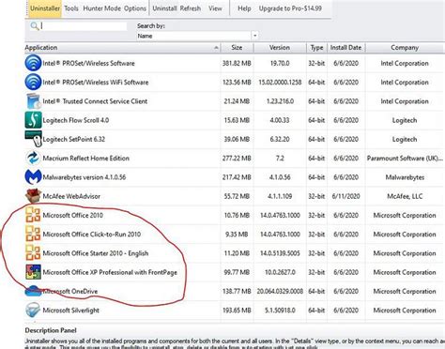Click the Macrium Reflect Home Edition icon
The image size is (445, 349).
tap(33, 158)
